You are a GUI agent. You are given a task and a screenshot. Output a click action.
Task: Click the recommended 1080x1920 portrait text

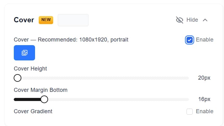click(83, 40)
